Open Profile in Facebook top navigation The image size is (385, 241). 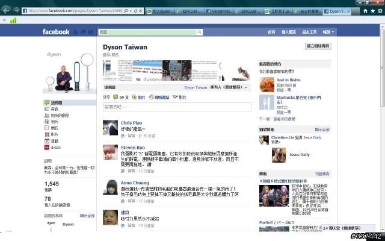click(289, 32)
